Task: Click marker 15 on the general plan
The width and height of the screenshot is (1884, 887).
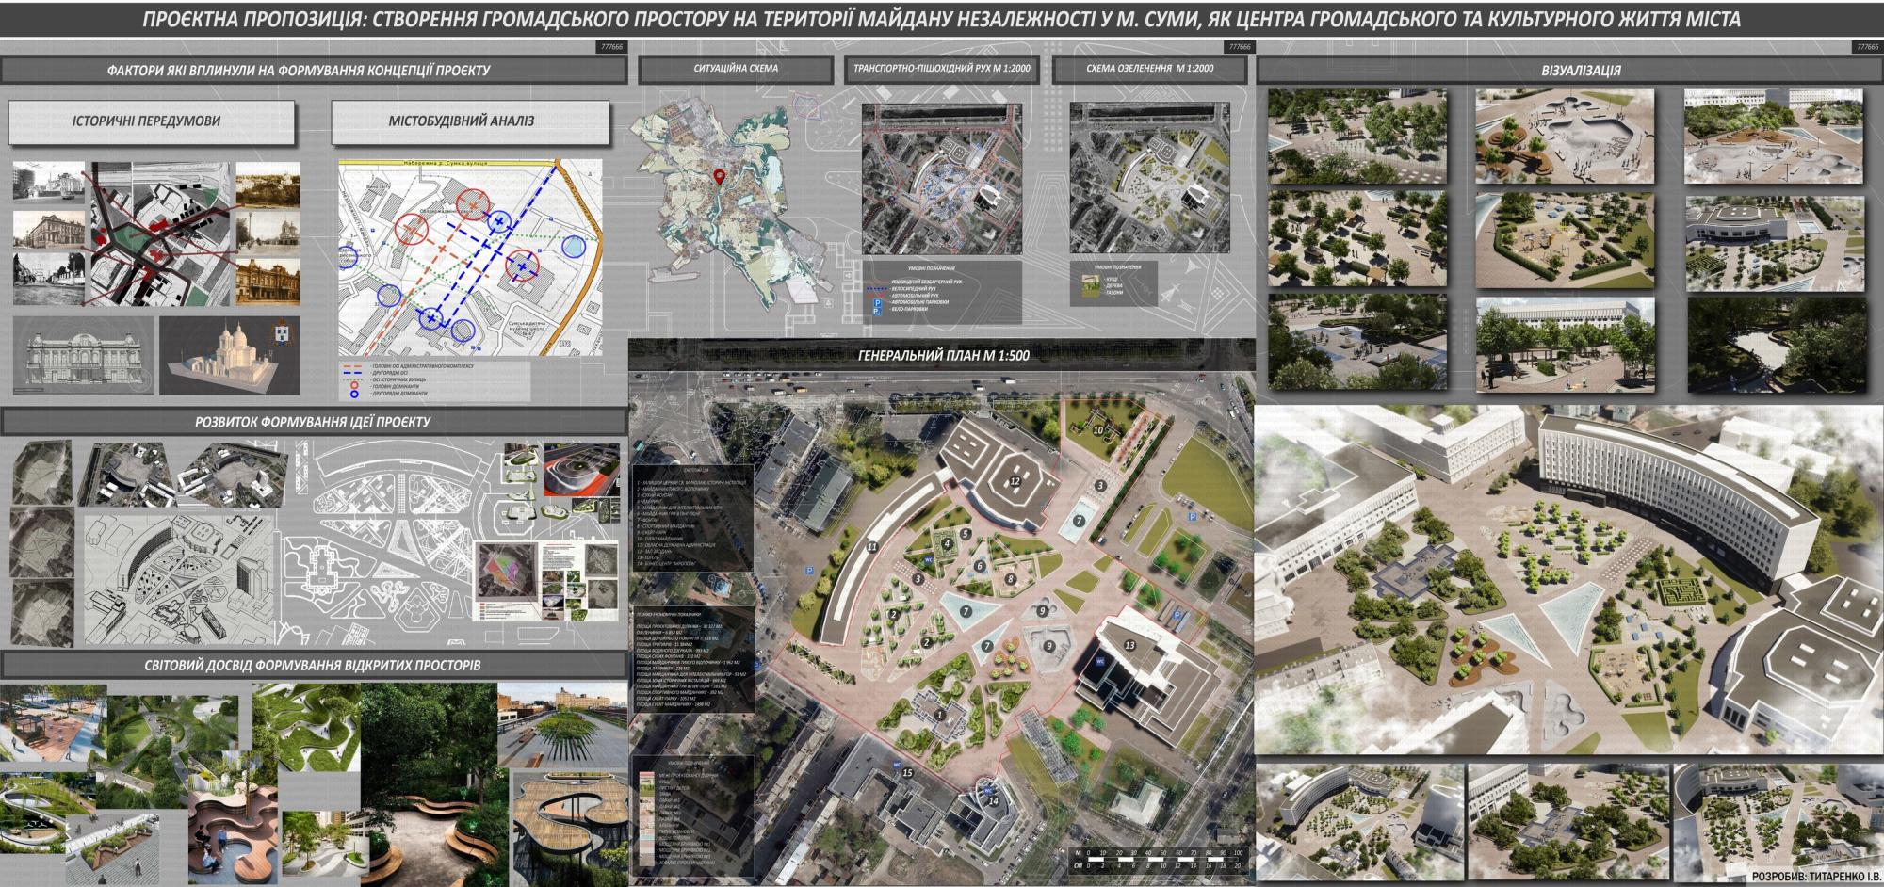Action: point(907,773)
